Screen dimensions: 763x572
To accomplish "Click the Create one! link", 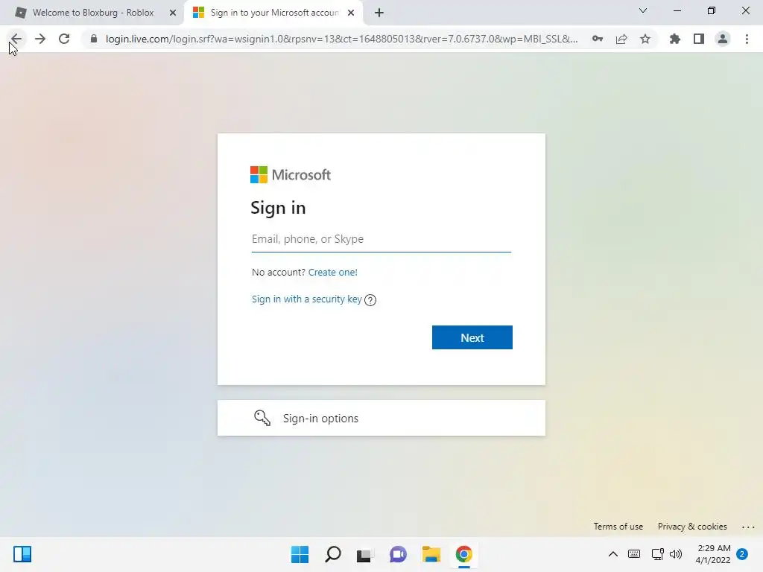I will tap(333, 273).
